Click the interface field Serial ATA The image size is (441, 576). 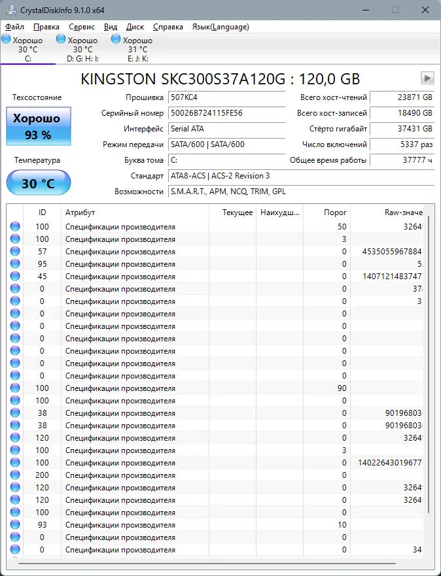(227, 129)
